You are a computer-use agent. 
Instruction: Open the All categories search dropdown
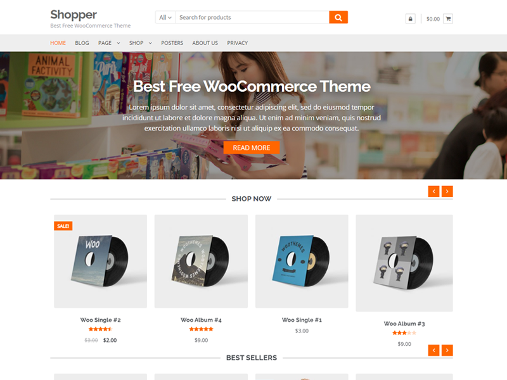coord(165,18)
